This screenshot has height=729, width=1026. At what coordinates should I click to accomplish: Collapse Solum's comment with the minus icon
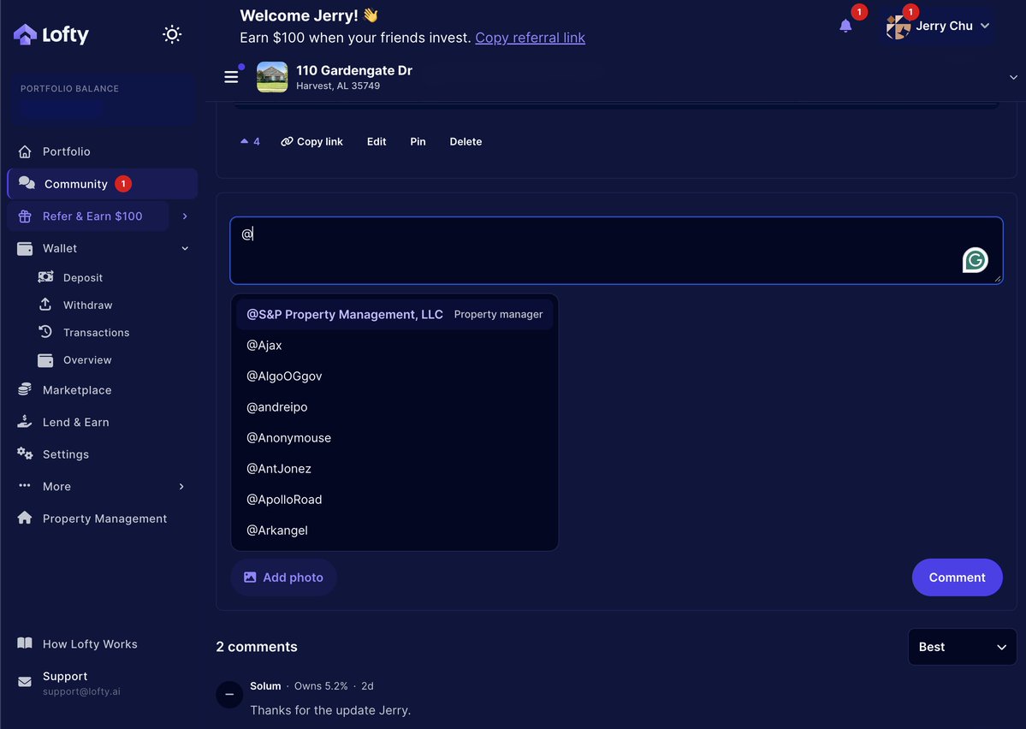click(229, 694)
